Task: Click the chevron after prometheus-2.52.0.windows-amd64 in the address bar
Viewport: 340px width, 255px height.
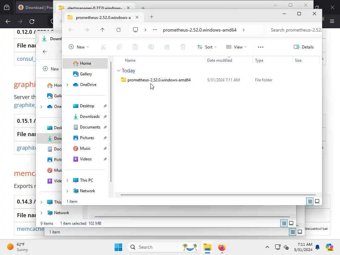Action: pyautogui.click(x=244, y=30)
